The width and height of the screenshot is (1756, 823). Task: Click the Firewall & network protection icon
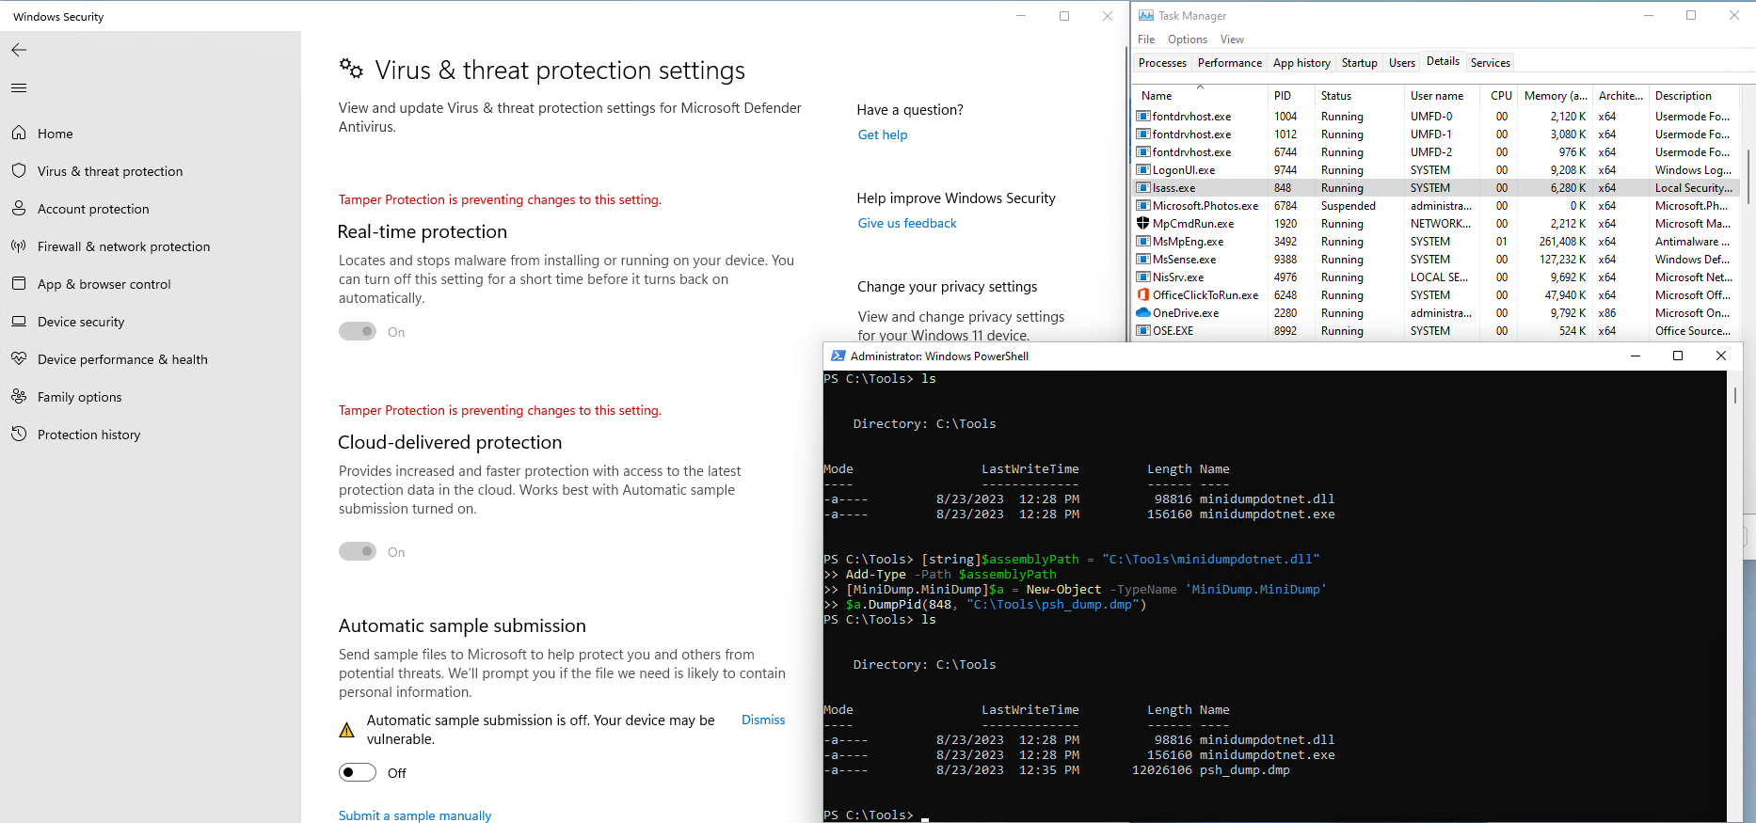coord(19,246)
